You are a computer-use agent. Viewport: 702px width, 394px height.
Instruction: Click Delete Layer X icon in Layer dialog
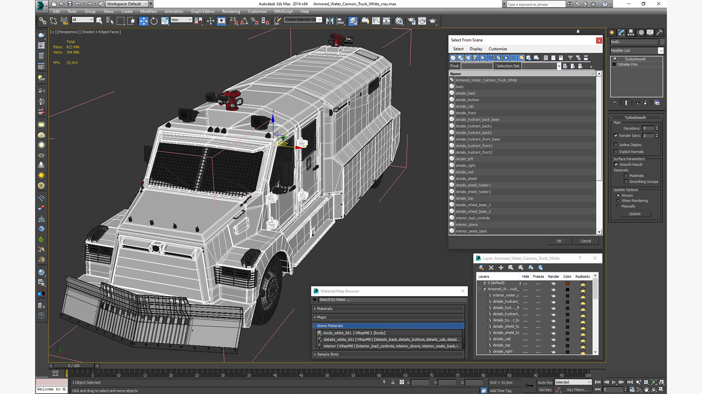tap(491, 268)
